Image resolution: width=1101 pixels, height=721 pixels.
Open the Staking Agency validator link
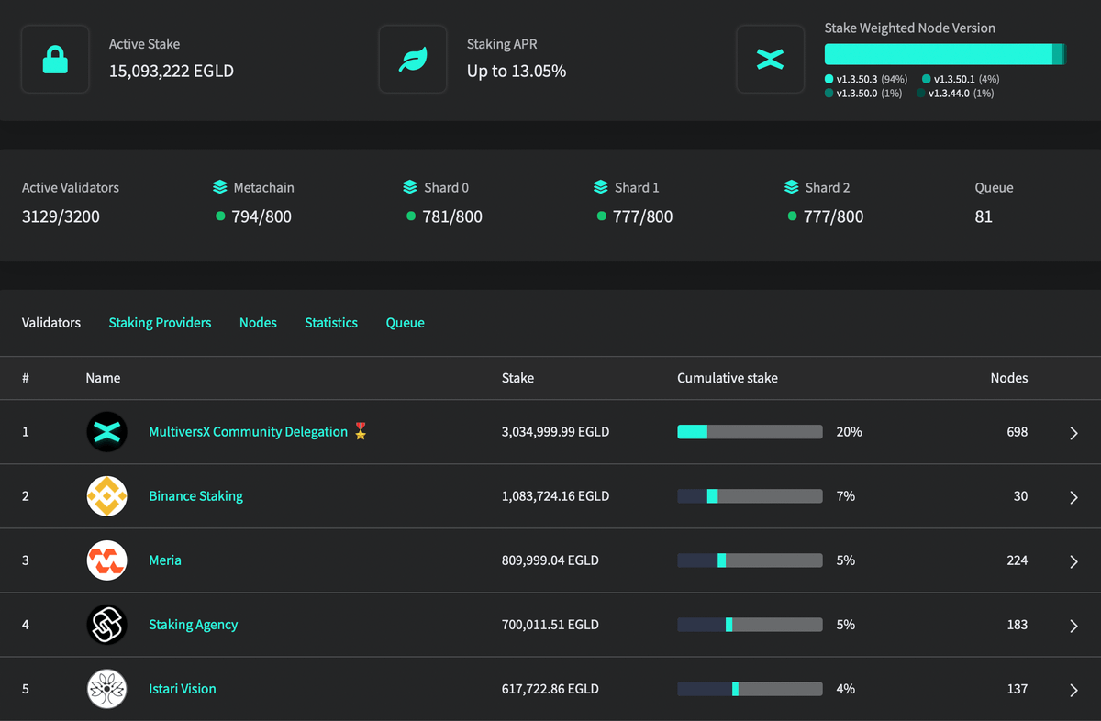[193, 625]
